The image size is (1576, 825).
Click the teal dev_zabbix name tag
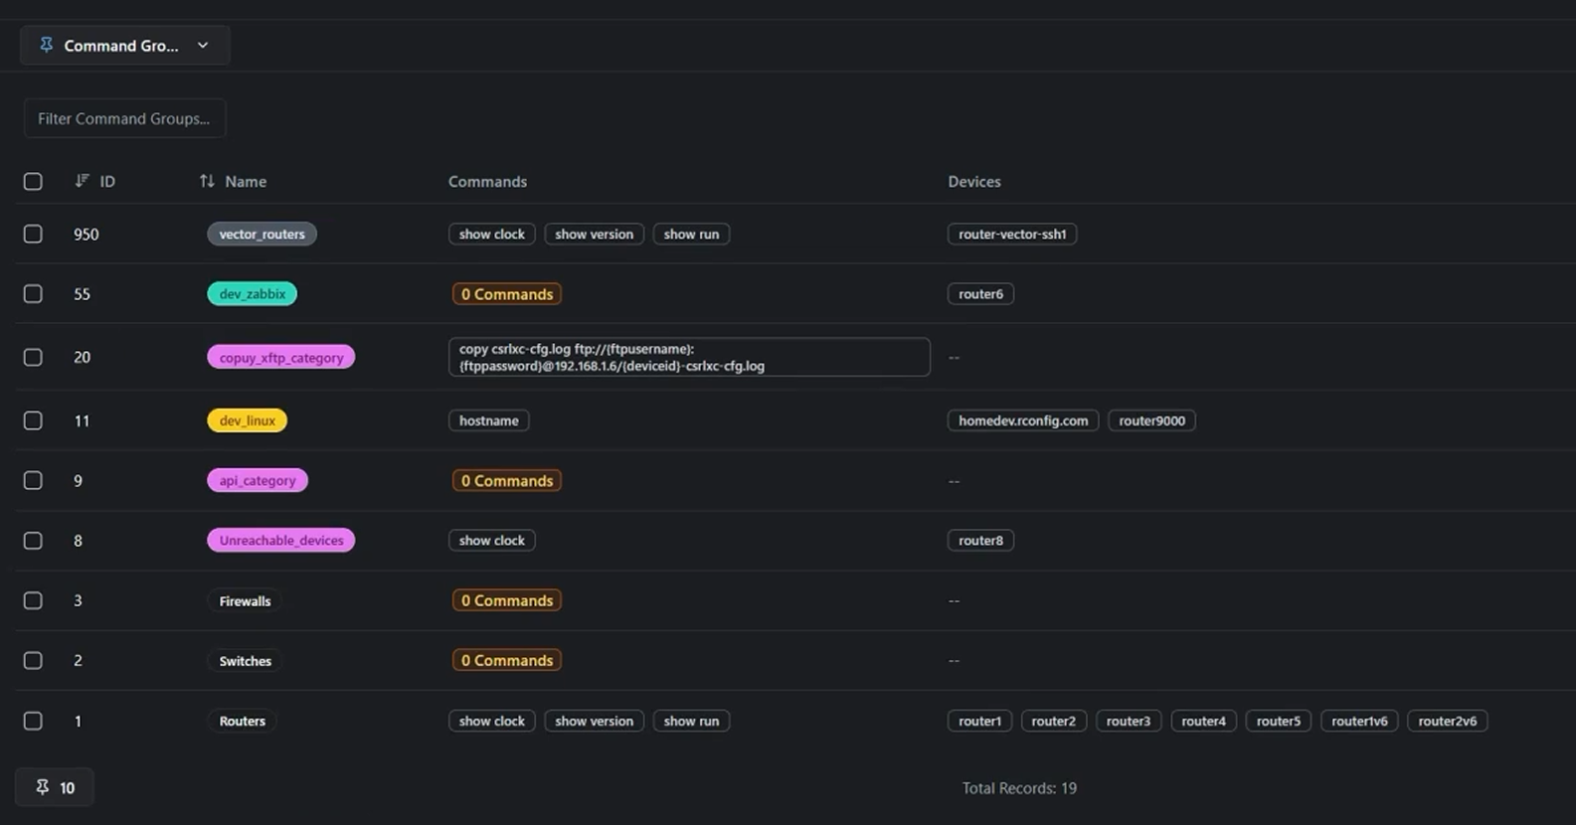252,293
